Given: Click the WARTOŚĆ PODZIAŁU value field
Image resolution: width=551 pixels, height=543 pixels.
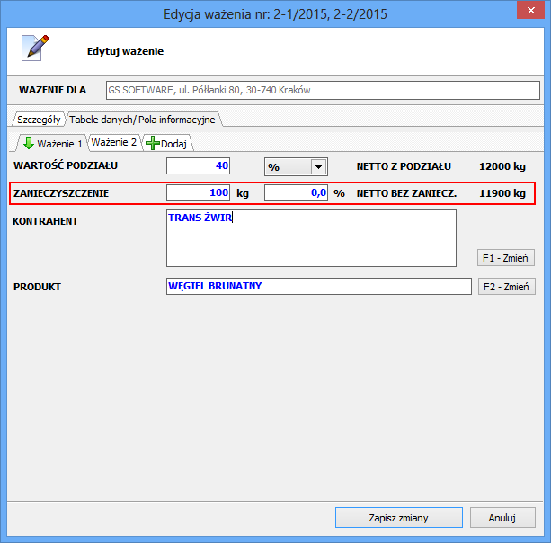Looking at the screenshot, I should [199, 166].
